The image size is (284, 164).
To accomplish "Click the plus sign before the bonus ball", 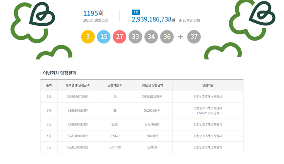I will (x=180, y=37).
